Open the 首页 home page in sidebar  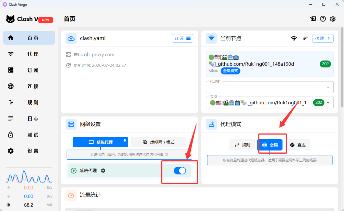pos(29,38)
